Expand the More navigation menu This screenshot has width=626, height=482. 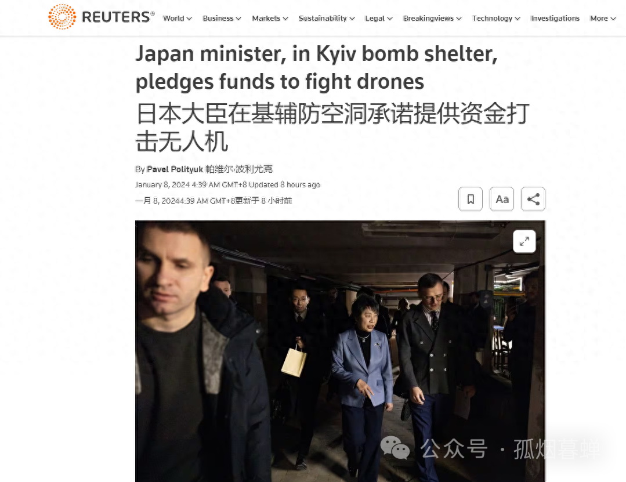point(603,19)
